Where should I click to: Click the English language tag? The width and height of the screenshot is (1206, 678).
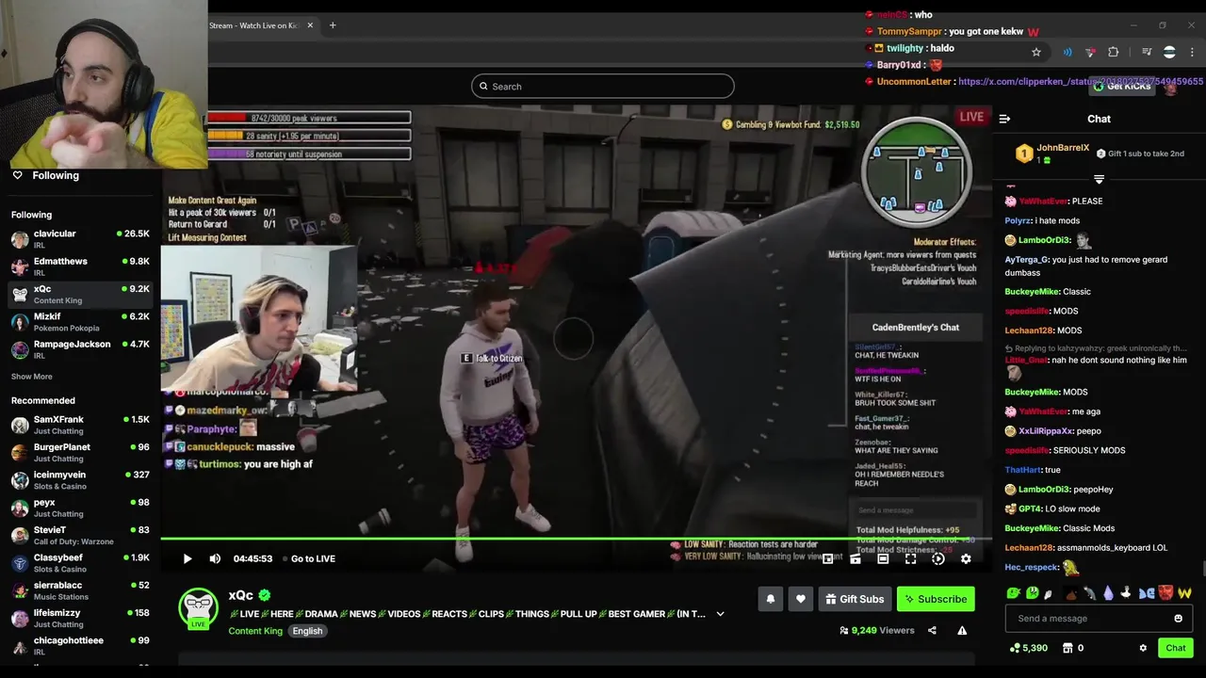[307, 631]
